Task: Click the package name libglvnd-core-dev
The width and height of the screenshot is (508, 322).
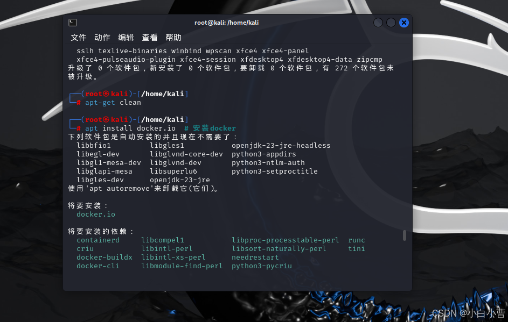Action: [186, 154]
